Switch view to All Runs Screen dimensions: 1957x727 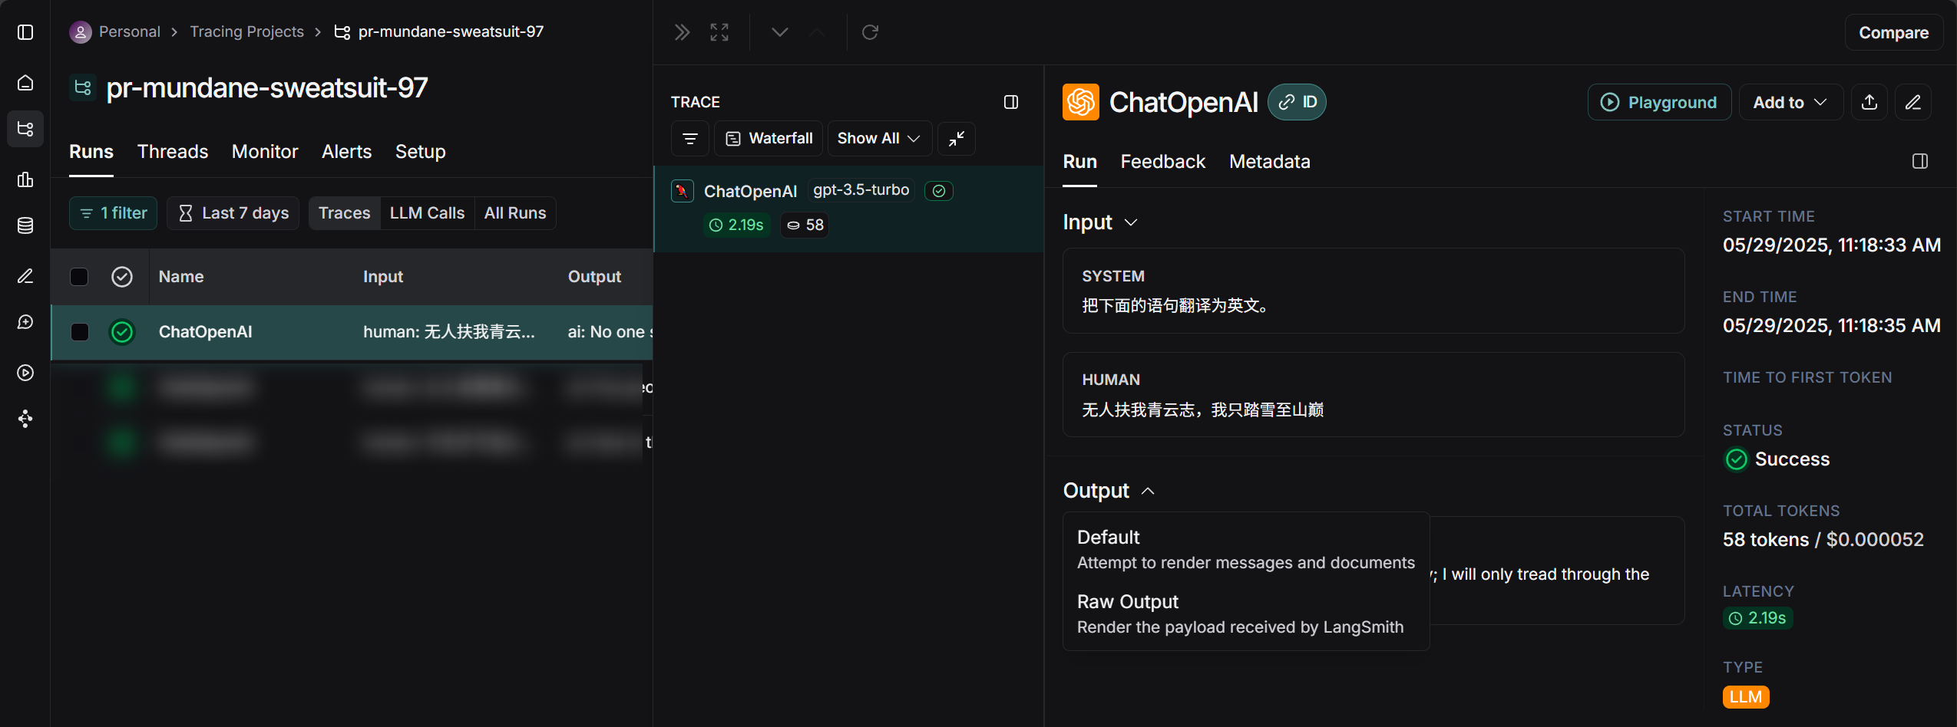[515, 213]
